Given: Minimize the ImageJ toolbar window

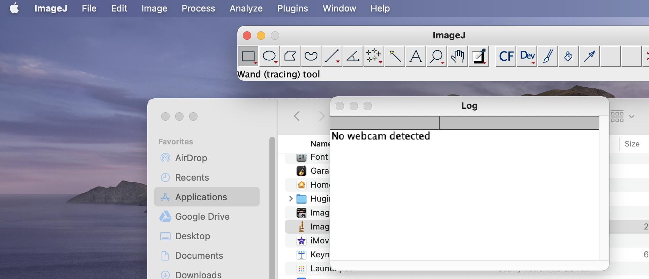Looking at the screenshot, I should [x=261, y=36].
